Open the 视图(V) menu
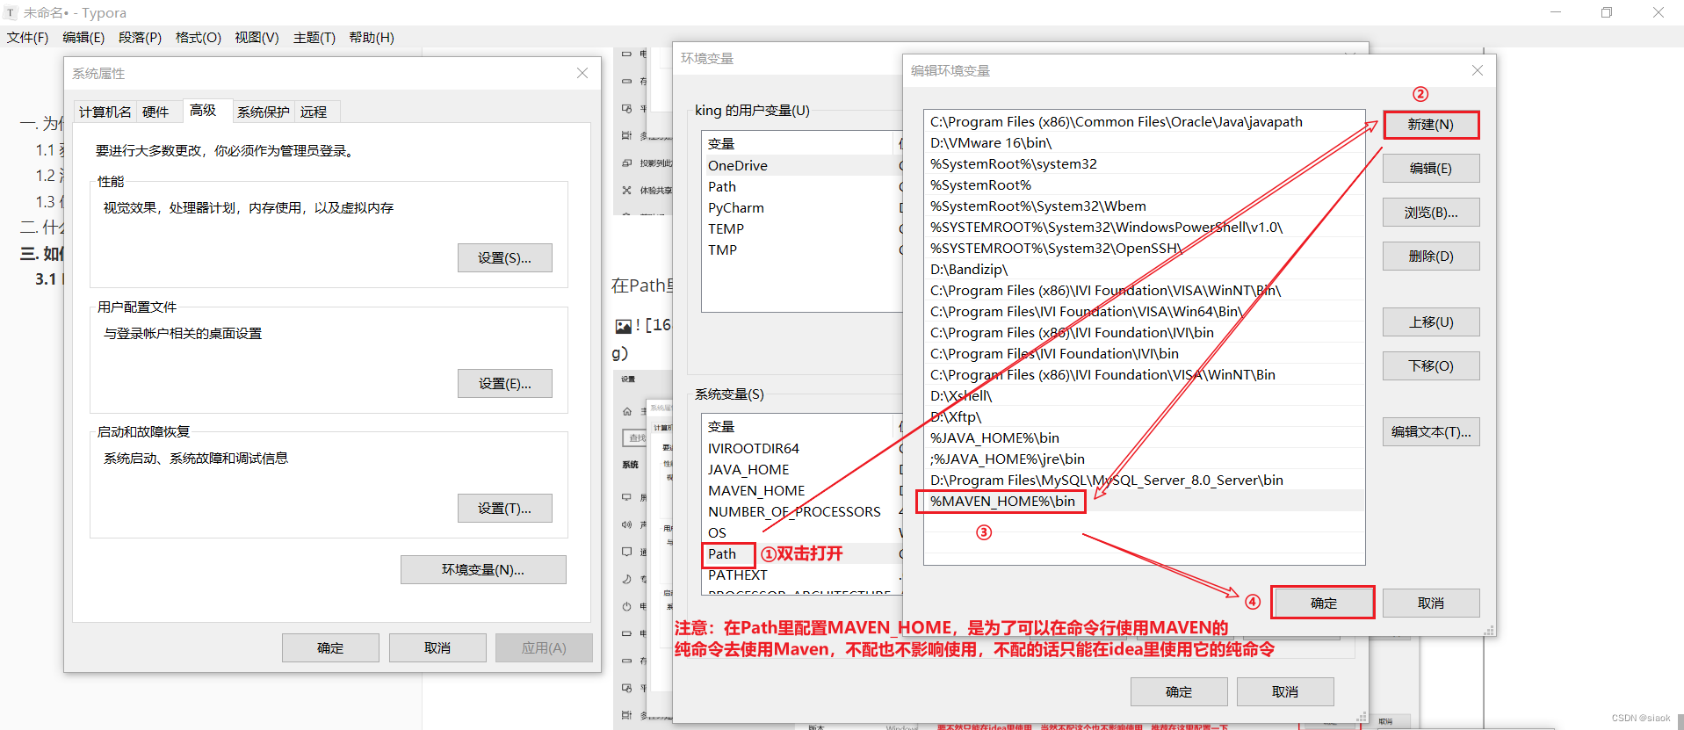Screen dimensions: 1684x730 click(x=257, y=38)
